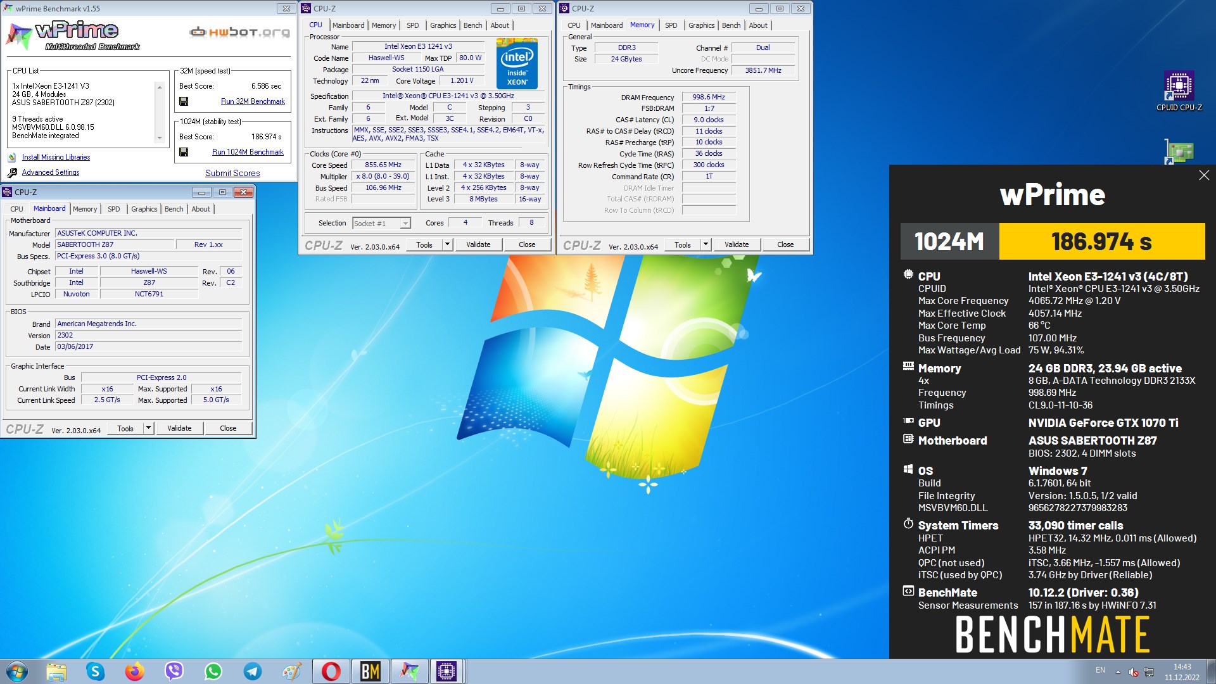Click the CPU List scrollbar up arrow
The width and height of the screenshot is (1216, 684).
click(160, 87)
